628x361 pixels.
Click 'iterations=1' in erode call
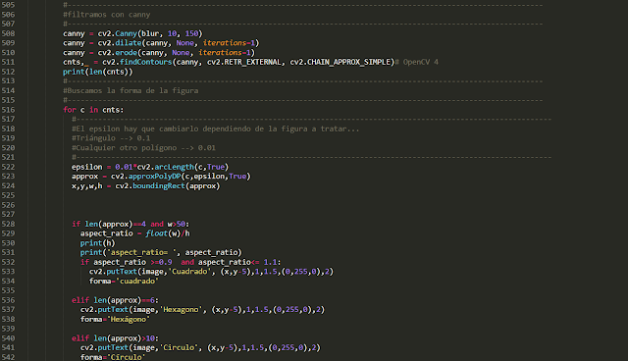(x=225, y=53)
